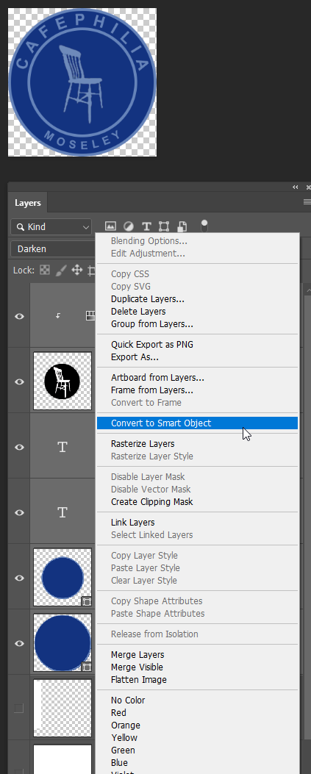Choose Rasterize Layers
The height and width of the screenshot is (774, 311).
143,444
